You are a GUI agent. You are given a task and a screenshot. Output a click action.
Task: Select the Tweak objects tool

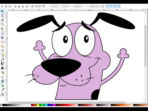pos(2,20)
